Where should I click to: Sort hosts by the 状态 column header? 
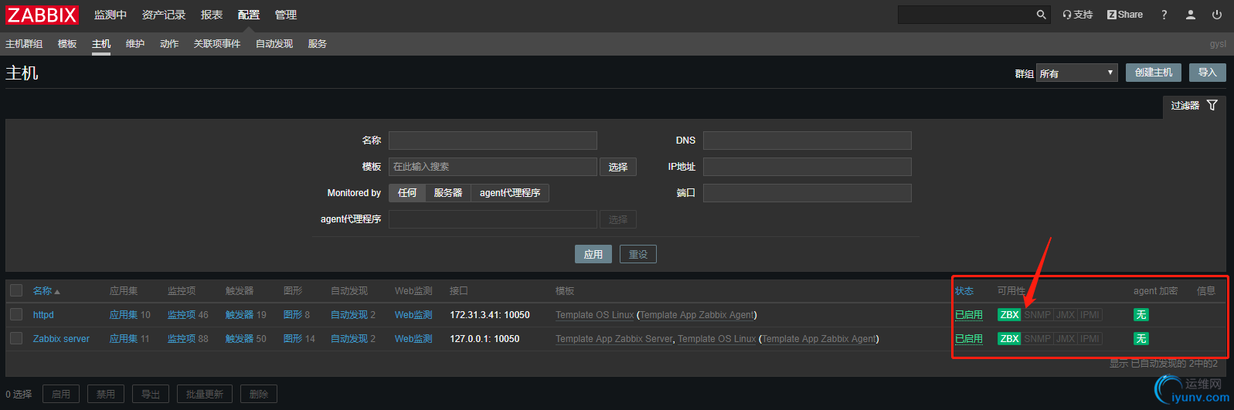tap(964, 291)
